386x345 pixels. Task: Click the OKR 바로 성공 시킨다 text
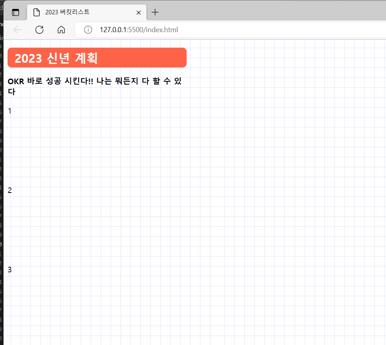tap(95, 86)
